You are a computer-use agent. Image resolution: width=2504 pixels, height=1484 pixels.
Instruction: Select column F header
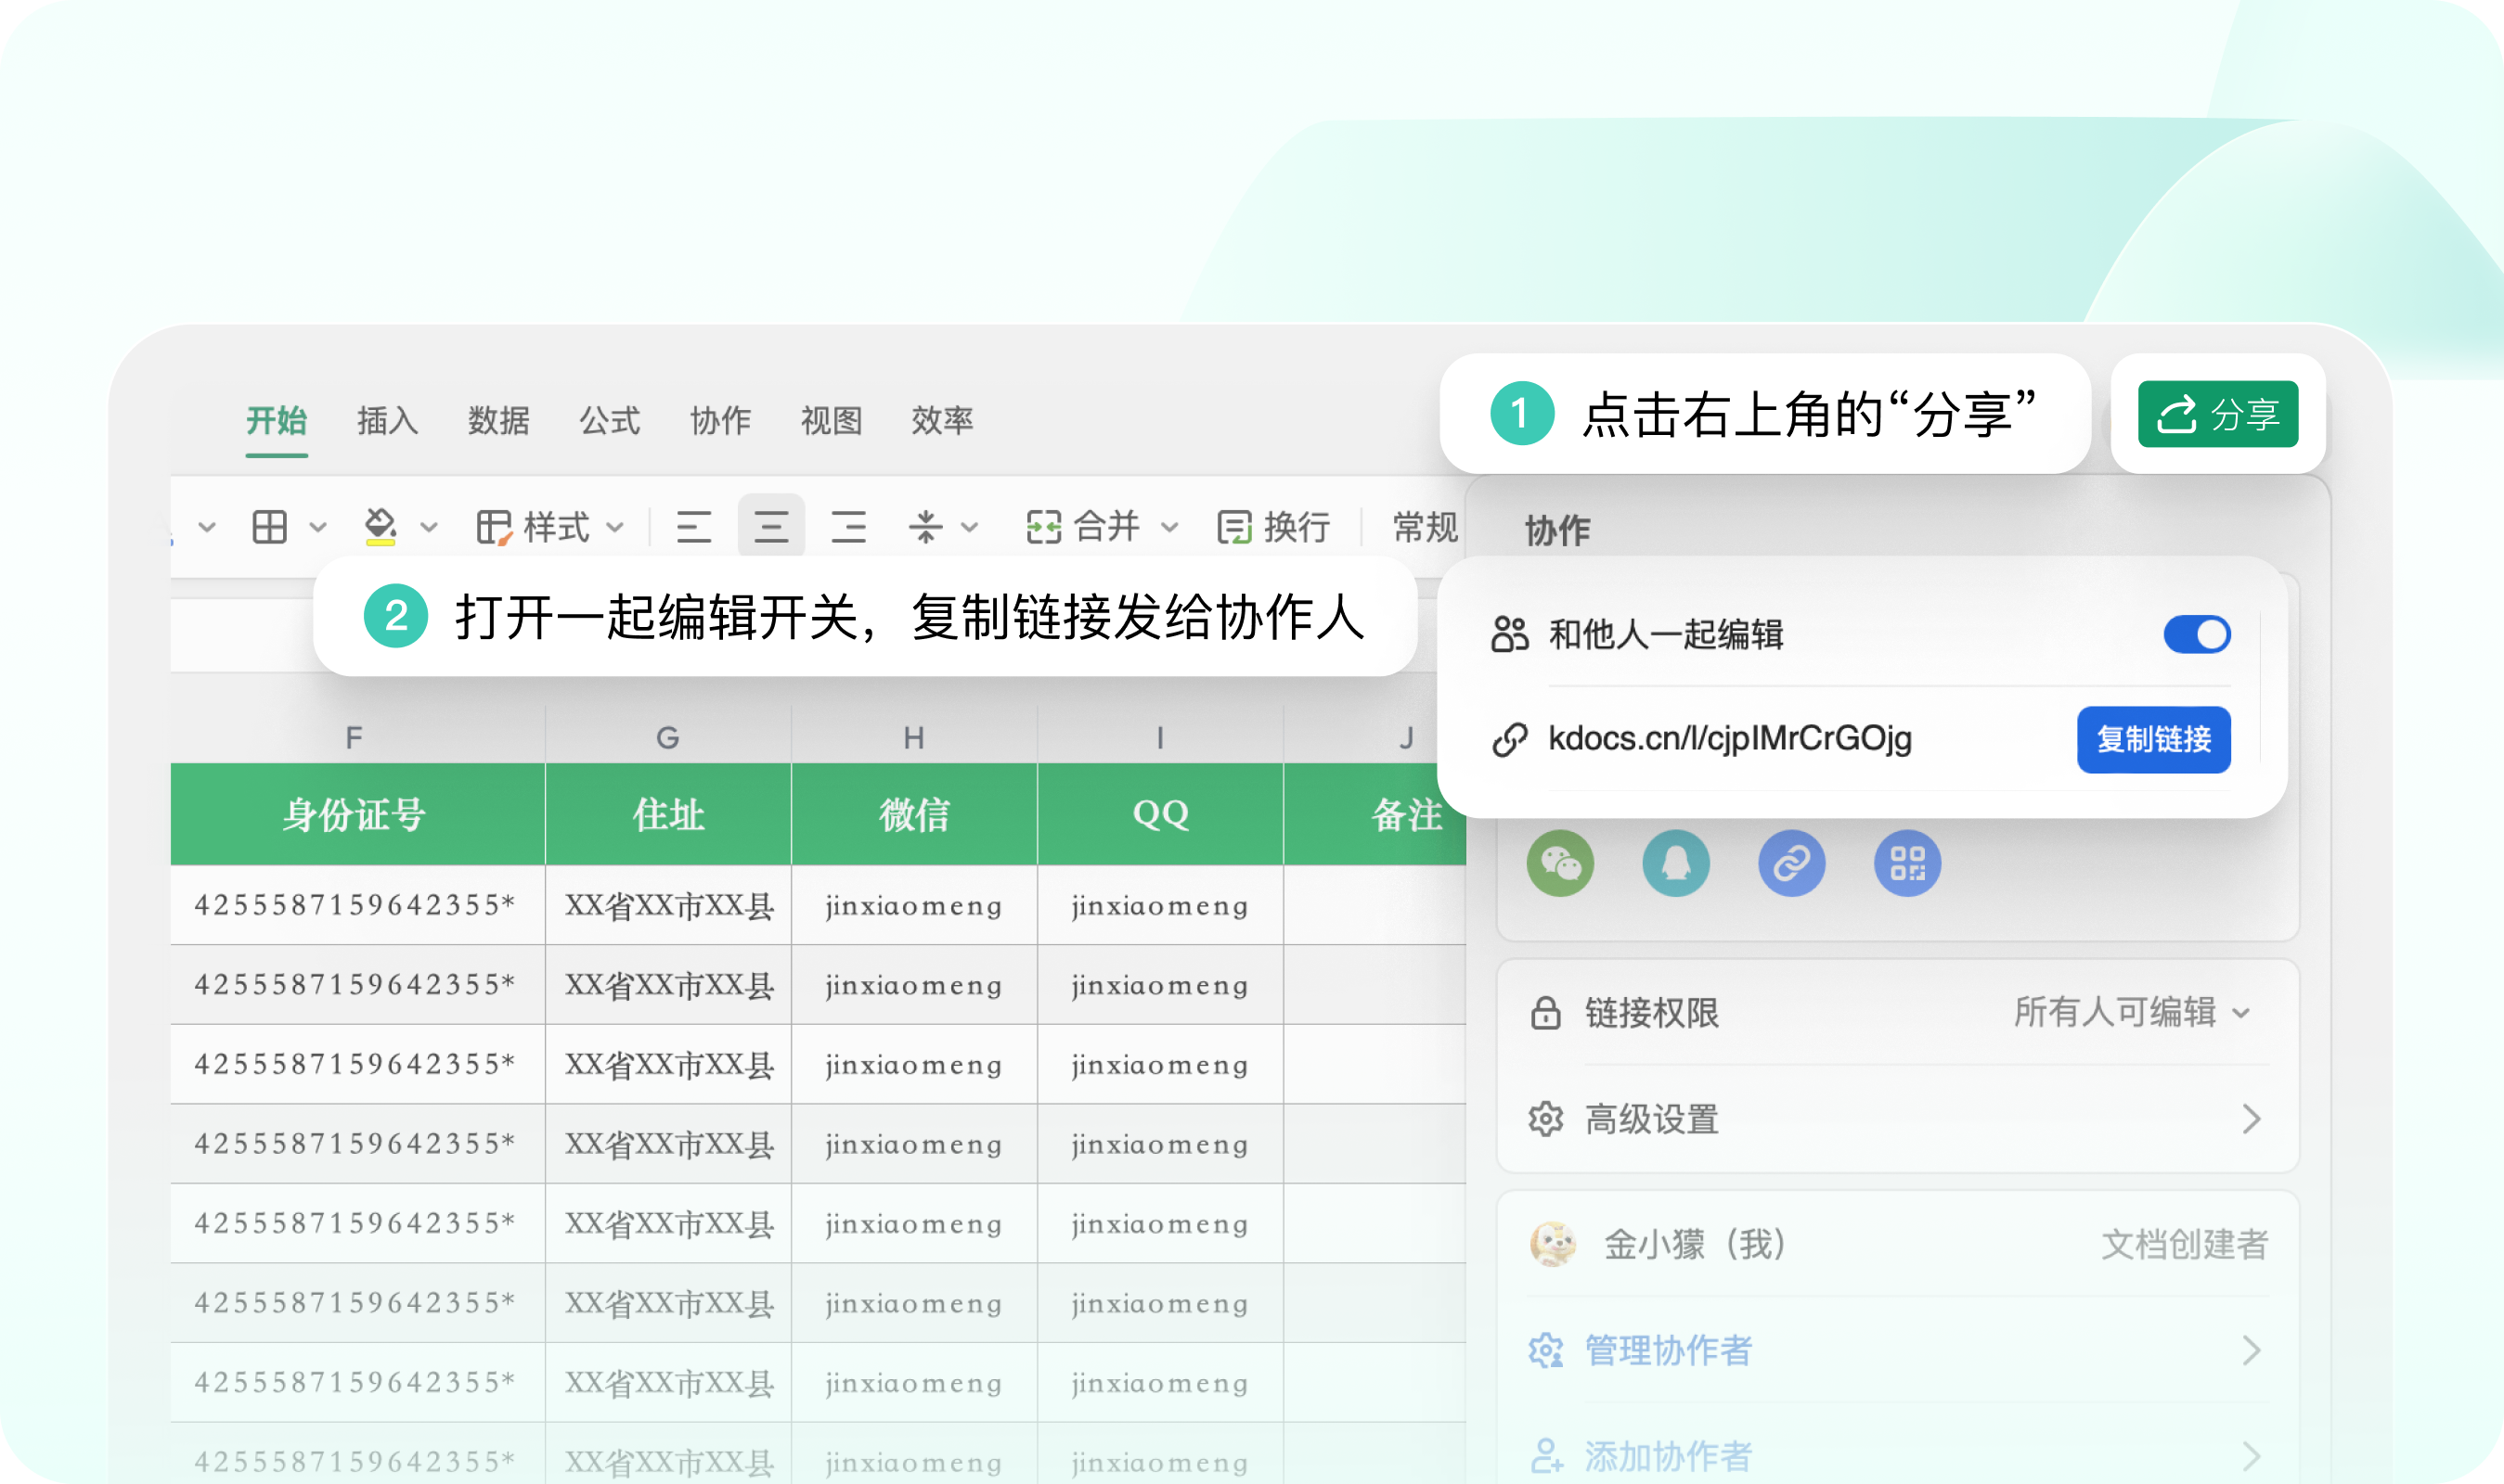click(x=357, y=738)
